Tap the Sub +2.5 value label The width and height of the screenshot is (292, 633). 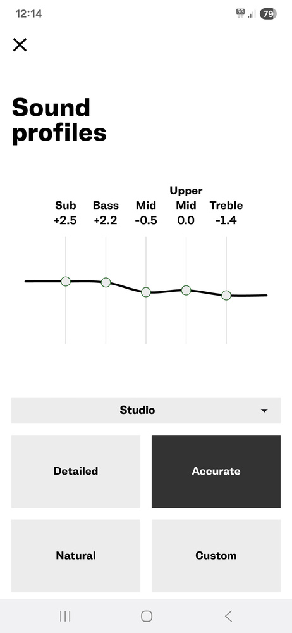click(x=65, y=220)
